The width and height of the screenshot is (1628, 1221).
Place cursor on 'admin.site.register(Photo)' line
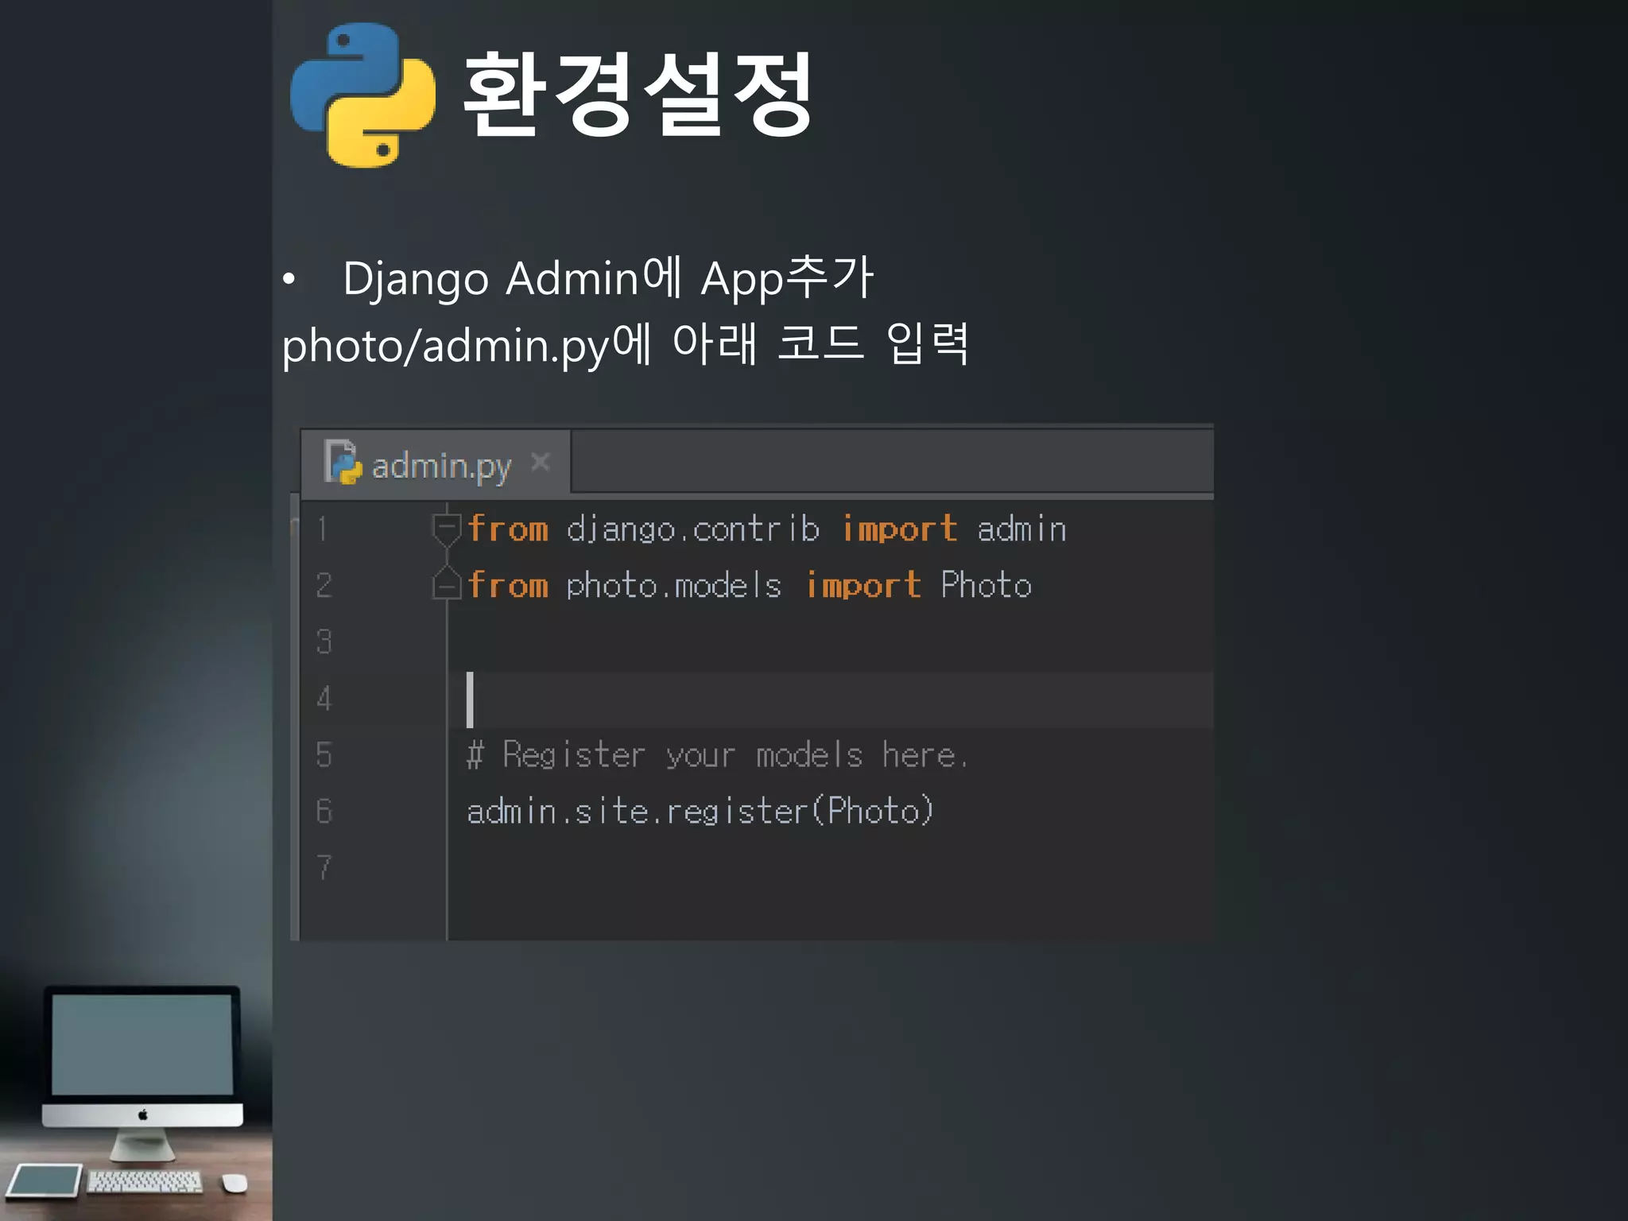click(700, 812)
